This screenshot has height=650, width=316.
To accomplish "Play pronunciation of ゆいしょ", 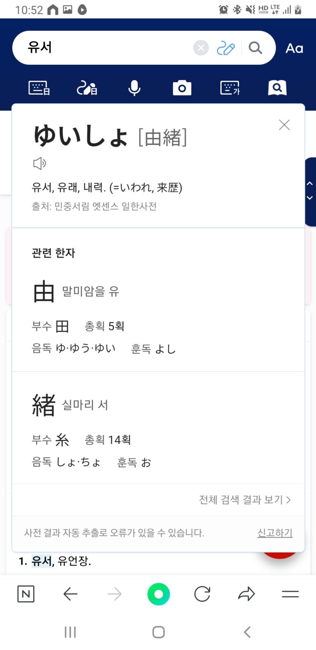I will [39, 163].
